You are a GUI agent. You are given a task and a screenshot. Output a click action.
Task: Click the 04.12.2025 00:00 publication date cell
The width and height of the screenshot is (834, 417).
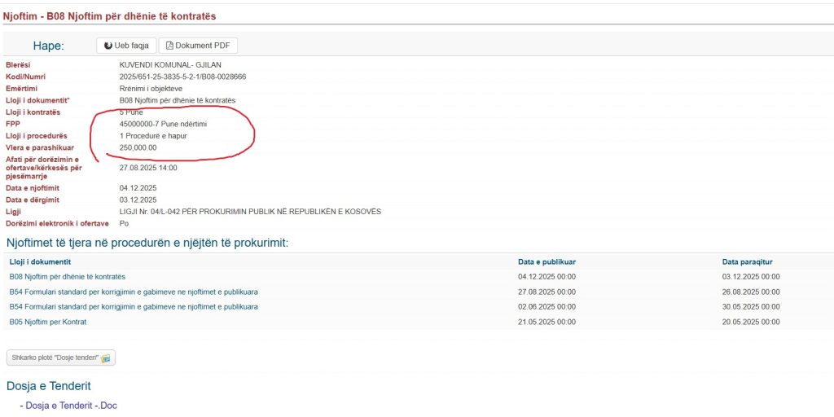tap(547, 277)
